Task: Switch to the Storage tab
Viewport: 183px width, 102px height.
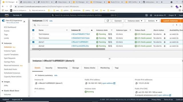Action: coord(75,68)
